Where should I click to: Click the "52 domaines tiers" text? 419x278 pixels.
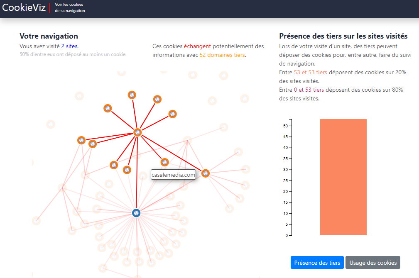tap(222, 55)
